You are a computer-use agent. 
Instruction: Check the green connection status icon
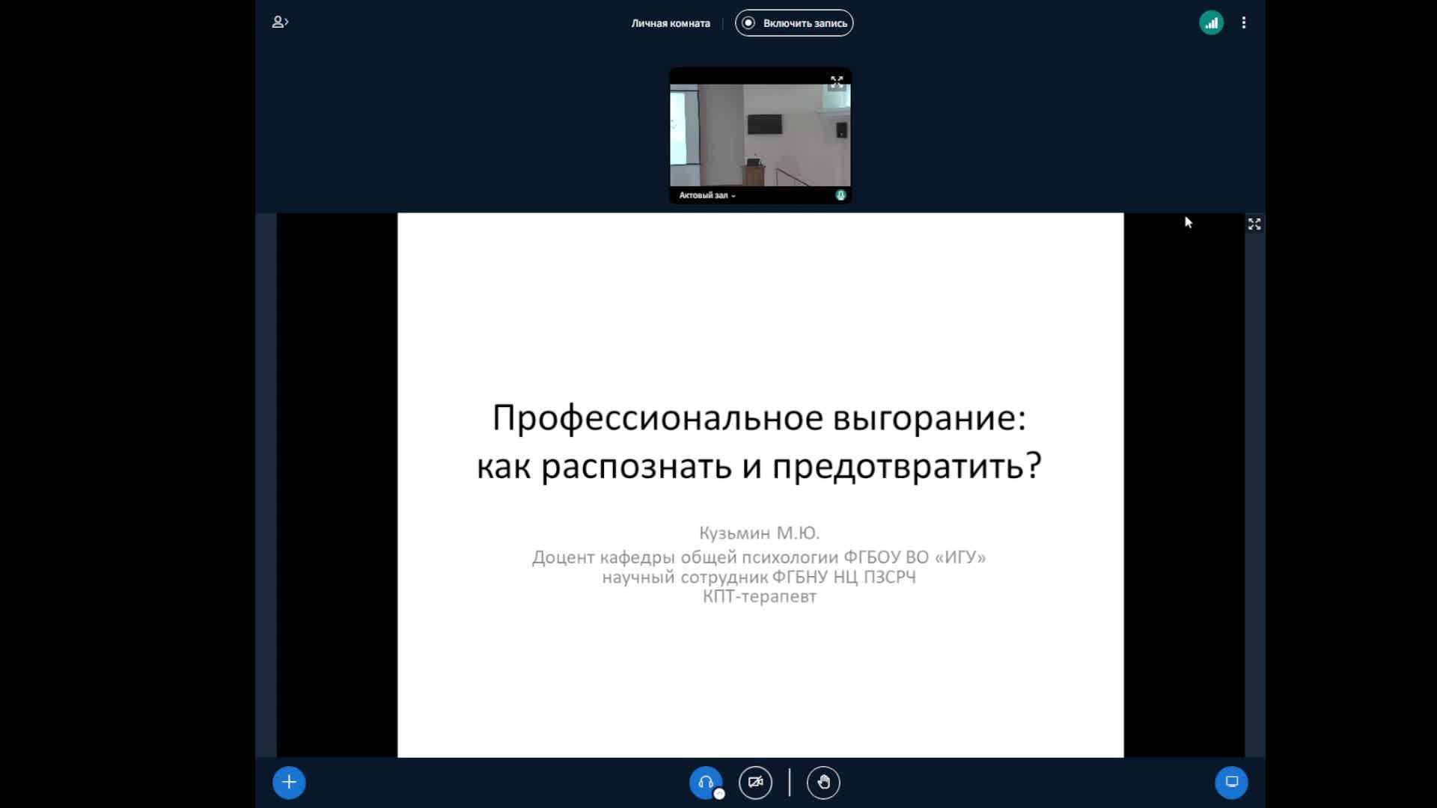click(1211, 23)
